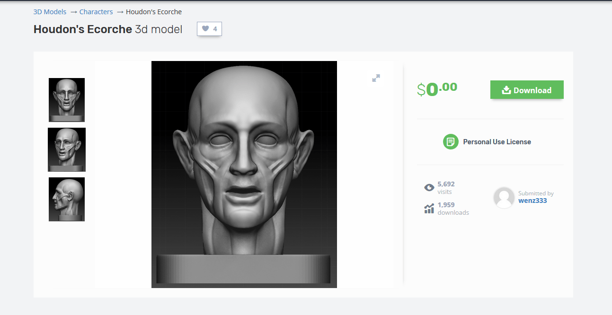The image size is (612, 315).
Task: Click the submitter's avatar image
Action: [504, 198]
